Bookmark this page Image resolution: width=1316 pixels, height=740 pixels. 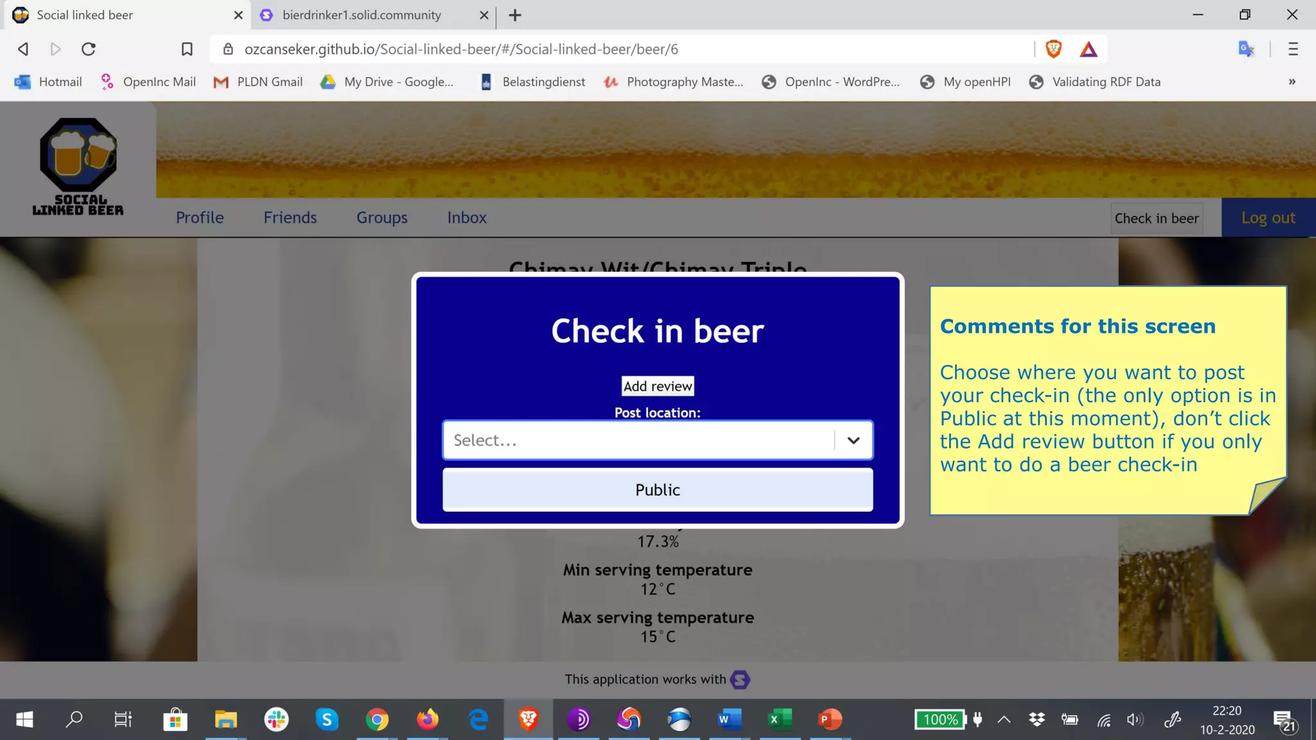[x=187, y=49]
